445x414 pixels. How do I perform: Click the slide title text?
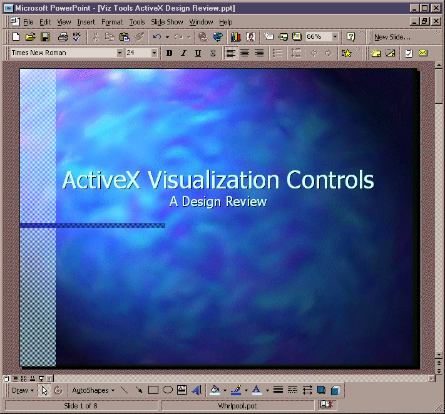(218, 180)
